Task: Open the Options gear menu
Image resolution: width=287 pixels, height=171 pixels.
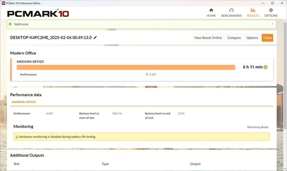Action: point(271,13)
